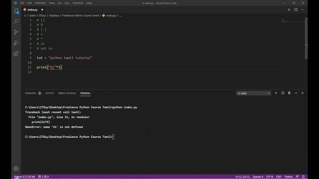Create a new terminal with plus icon

276,93
